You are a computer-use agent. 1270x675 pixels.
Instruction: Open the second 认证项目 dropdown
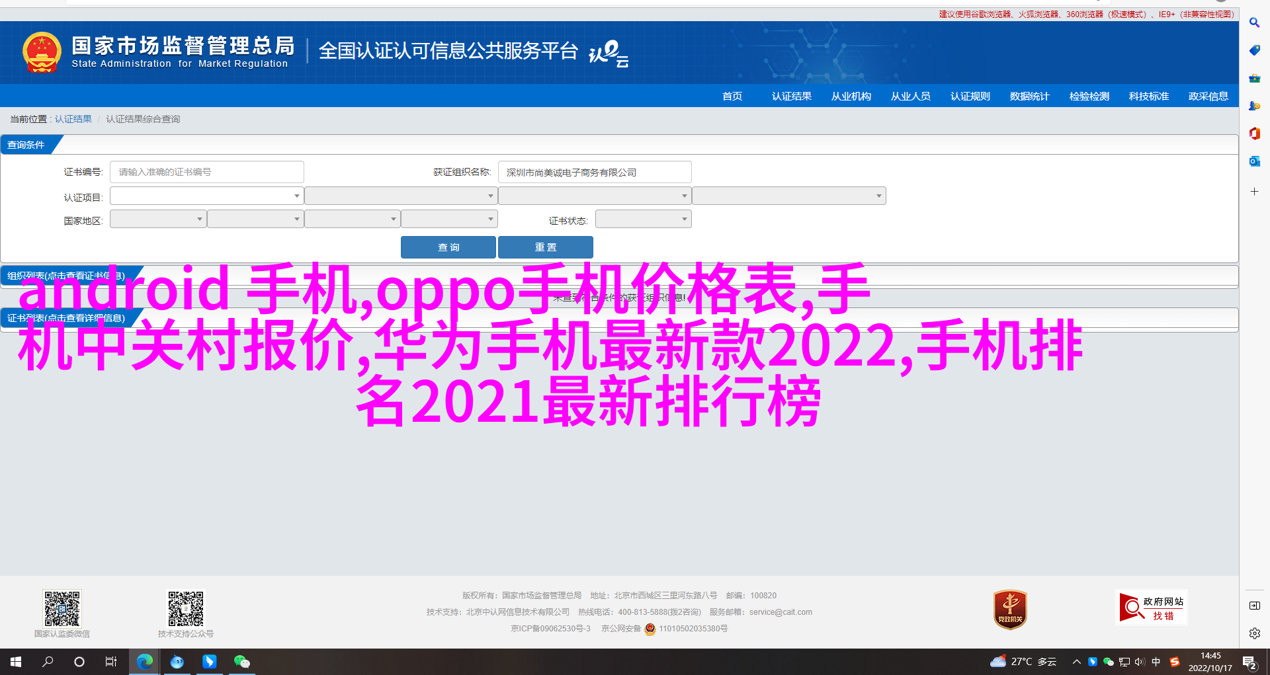(400, 196)
